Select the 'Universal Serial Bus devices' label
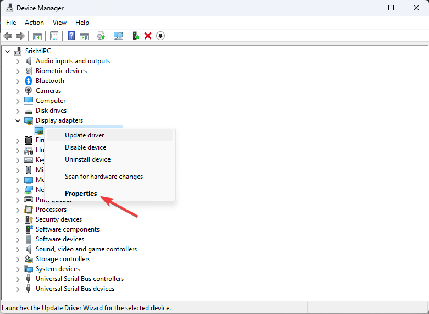This screenshot has height=314, width=429. tap(75, 289)
